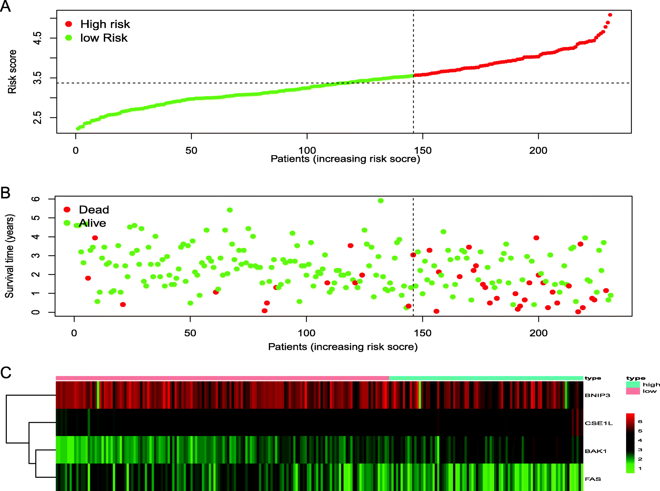
Task: Click the BAK1 heatmap row label
Action: [596, 451]
